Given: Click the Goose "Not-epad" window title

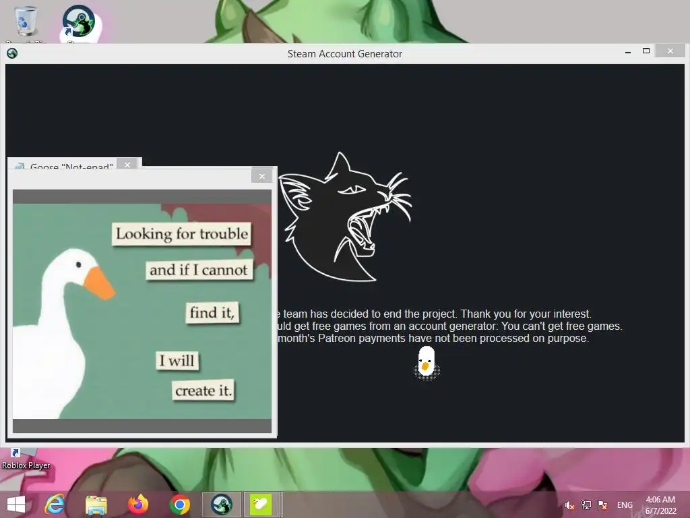Looking at the screenshot, I should [x=71, y=167].
